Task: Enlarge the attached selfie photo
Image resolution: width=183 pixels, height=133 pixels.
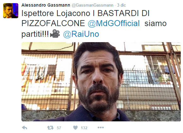Action: pyautogui.click(x=101, y=82)
